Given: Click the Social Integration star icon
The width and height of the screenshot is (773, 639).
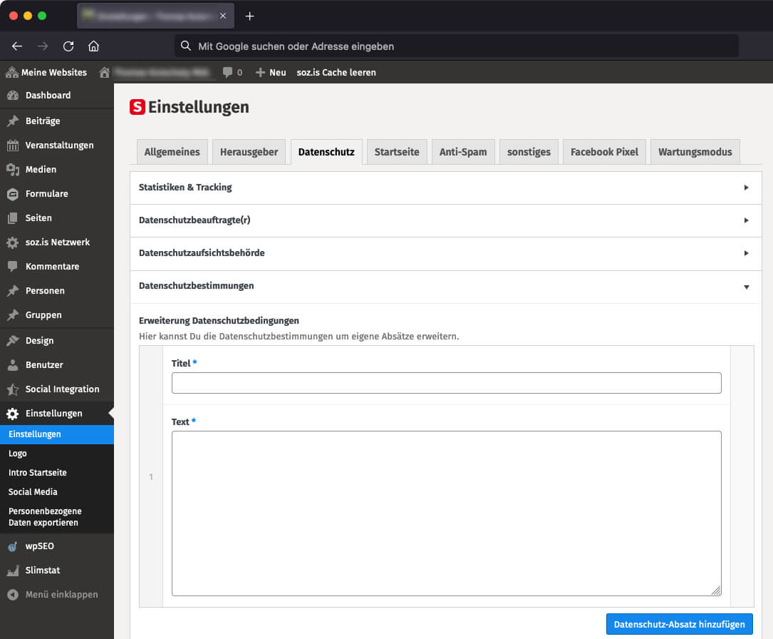Looking at the screenshot, I should click(13, 389).
